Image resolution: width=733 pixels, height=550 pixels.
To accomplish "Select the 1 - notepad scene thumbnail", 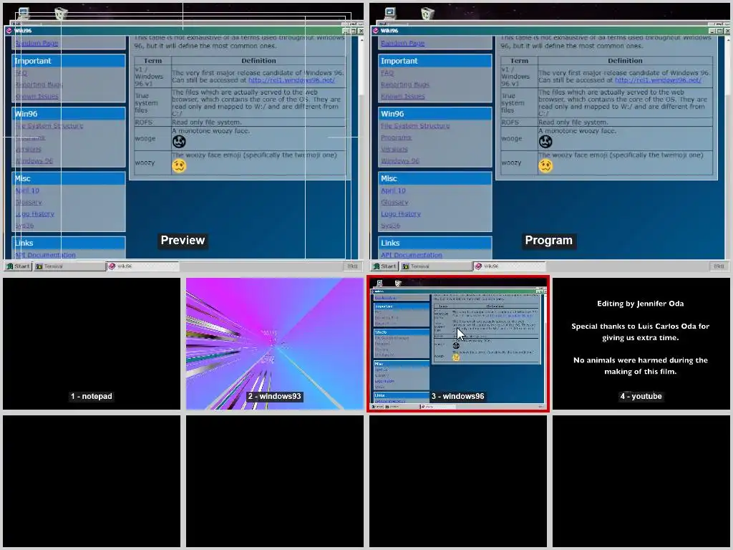I will click(x=92, y=344).
